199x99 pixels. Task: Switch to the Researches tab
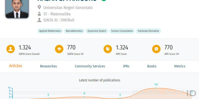pyautogui.click(x=49, y=66)
